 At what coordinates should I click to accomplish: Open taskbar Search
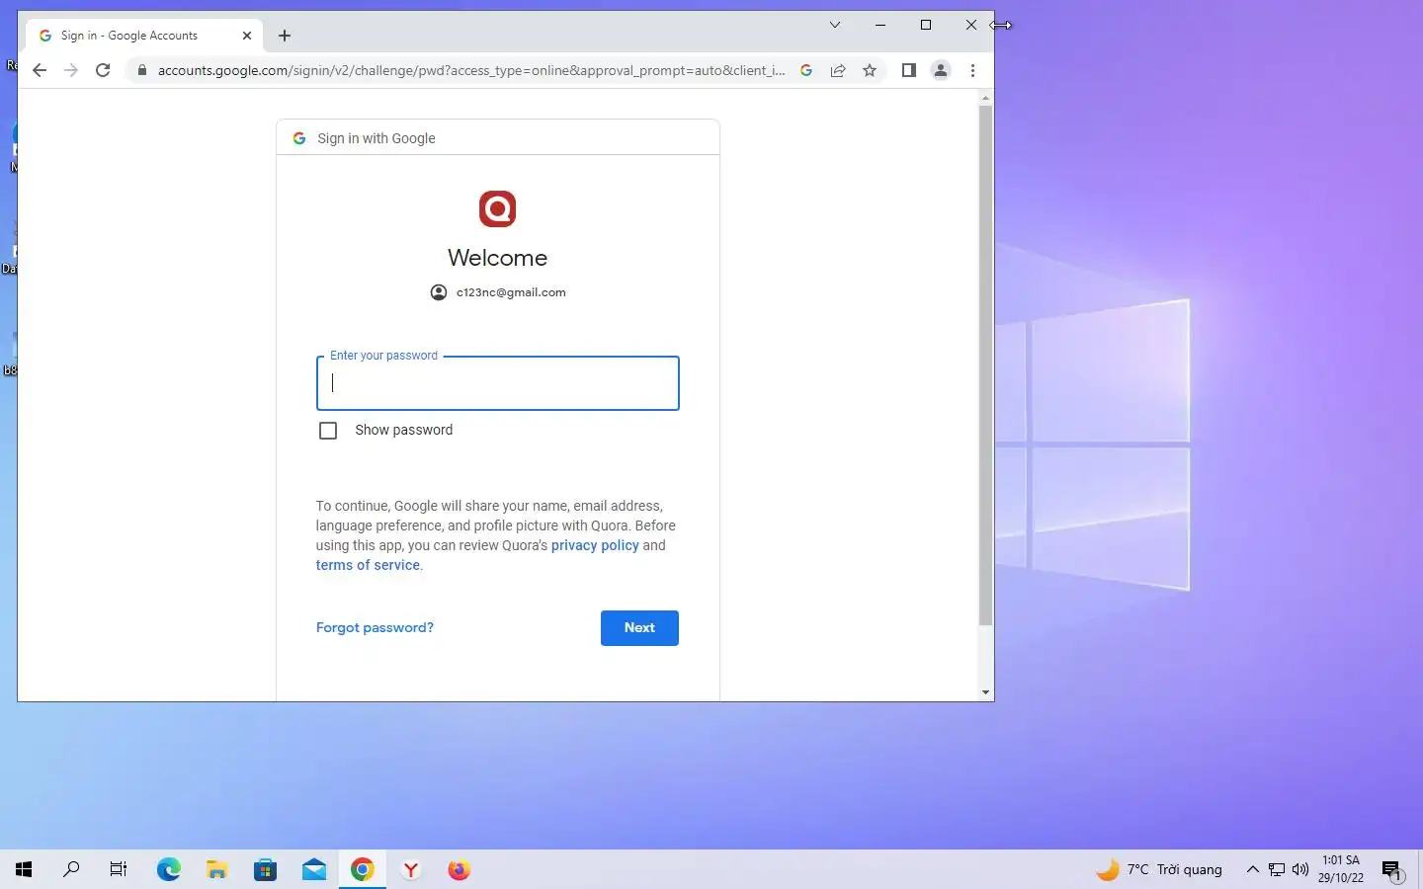(x=71, y=869)
